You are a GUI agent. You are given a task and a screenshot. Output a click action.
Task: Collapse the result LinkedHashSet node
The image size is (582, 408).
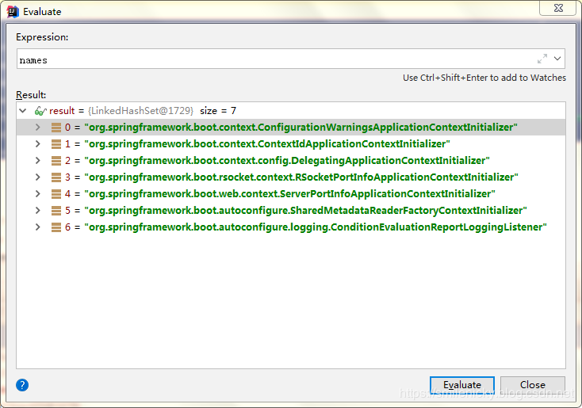23,111
